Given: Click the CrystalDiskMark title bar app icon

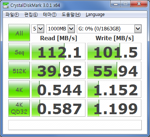Looking at the screenshot, I should click(6, 5).
